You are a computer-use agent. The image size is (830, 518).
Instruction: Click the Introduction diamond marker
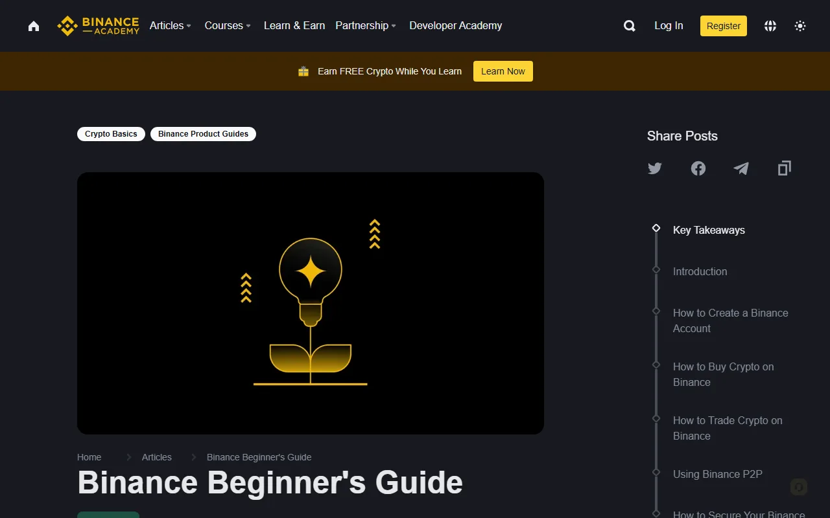tap(656, 269)
